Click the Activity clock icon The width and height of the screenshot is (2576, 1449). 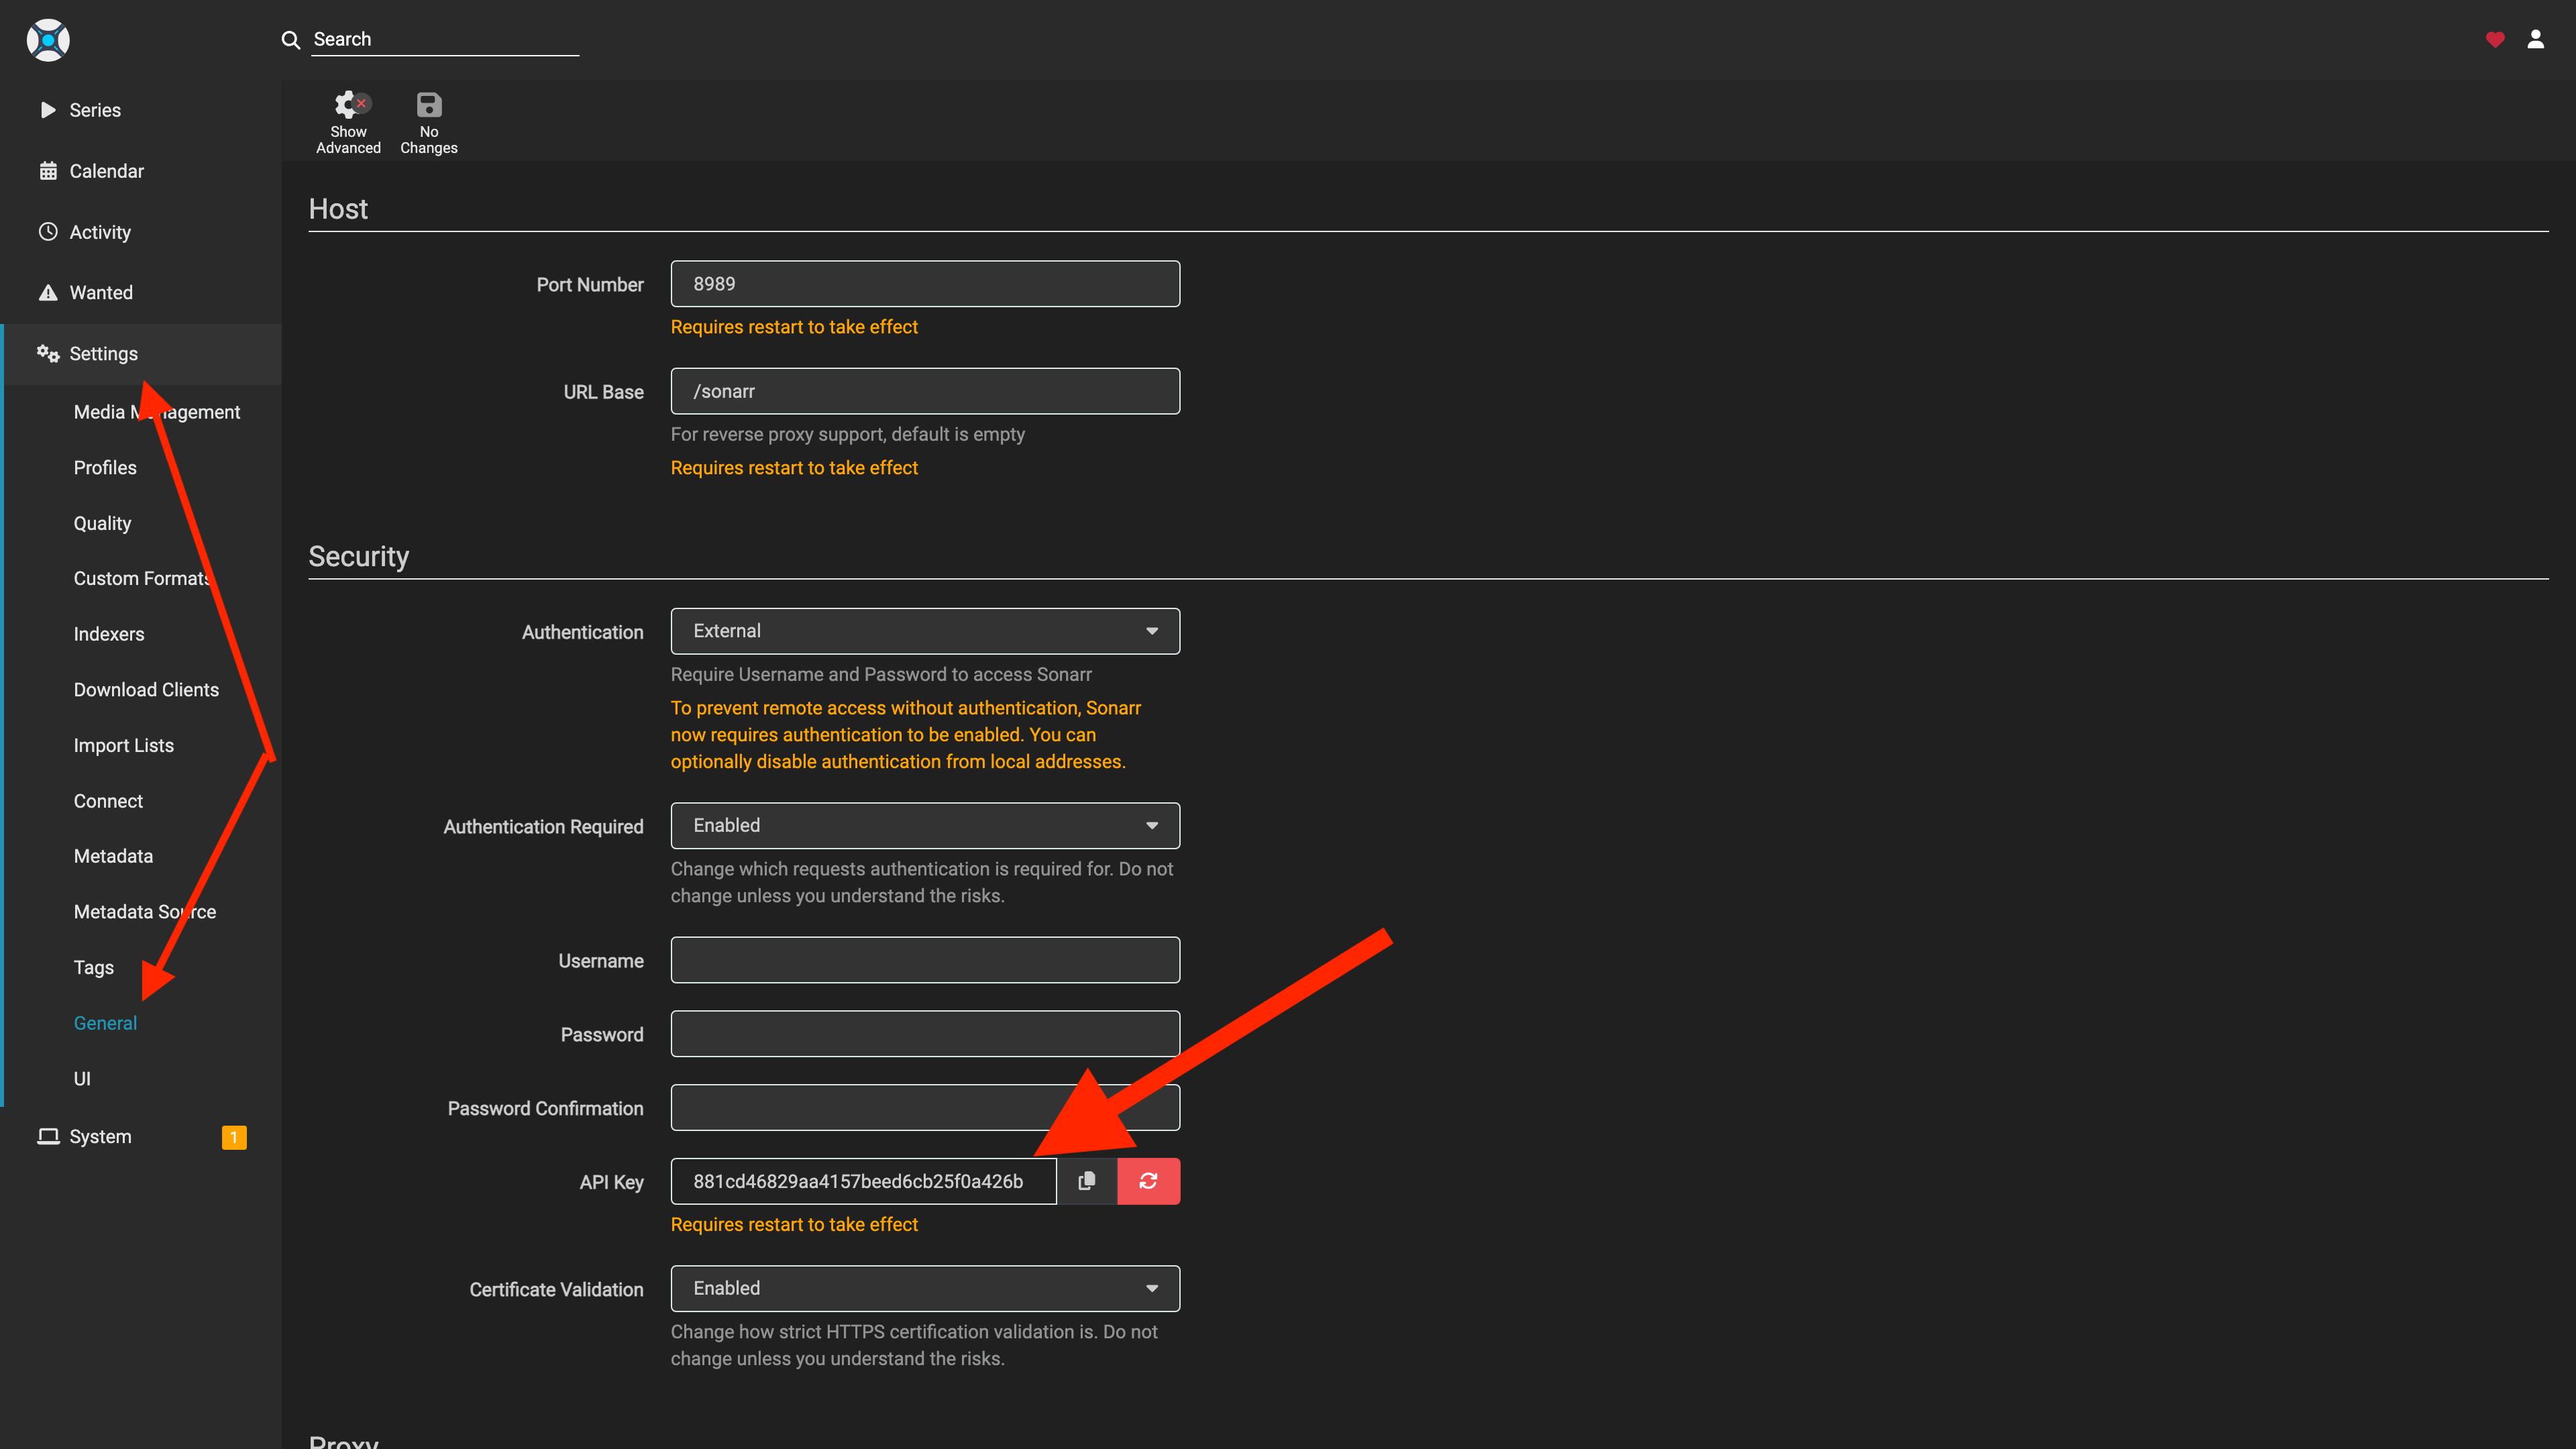click(x=48, y=232)
